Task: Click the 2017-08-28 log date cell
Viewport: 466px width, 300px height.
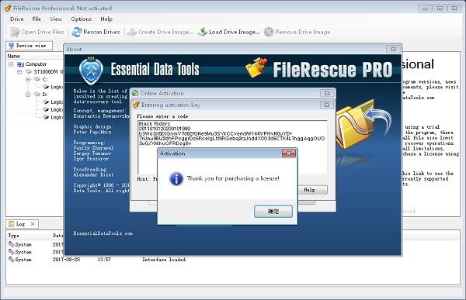Action: (66, 260)
